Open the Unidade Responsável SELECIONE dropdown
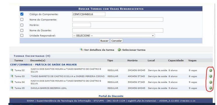217x105 pixels. coord(113,36)
